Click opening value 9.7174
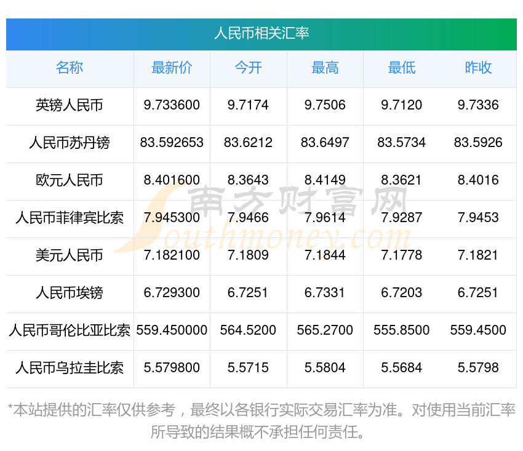Screen dimensions: 523x451 pos(248,105)
